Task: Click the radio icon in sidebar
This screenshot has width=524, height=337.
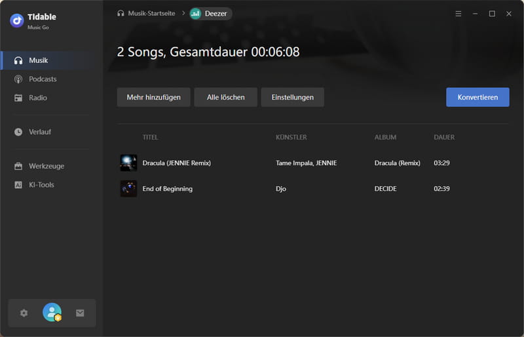Action: point(18,98)
